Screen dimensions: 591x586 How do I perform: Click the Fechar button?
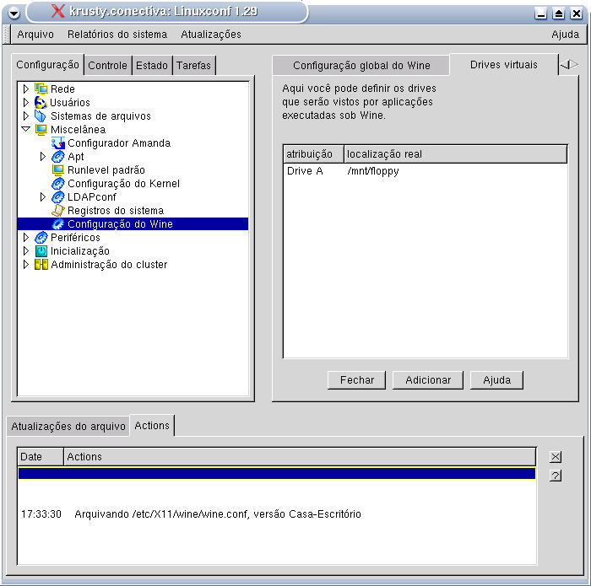tap(356, 380)
